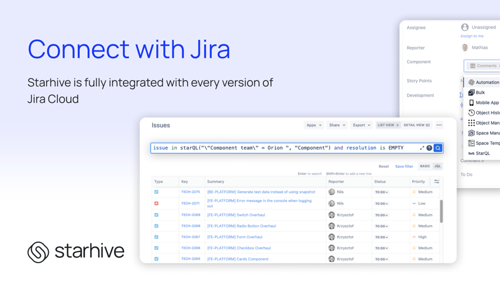The width and height of the screenshot is (500, 285).
Task: Click Assign to me link
Action: click(x=472, y=36)
